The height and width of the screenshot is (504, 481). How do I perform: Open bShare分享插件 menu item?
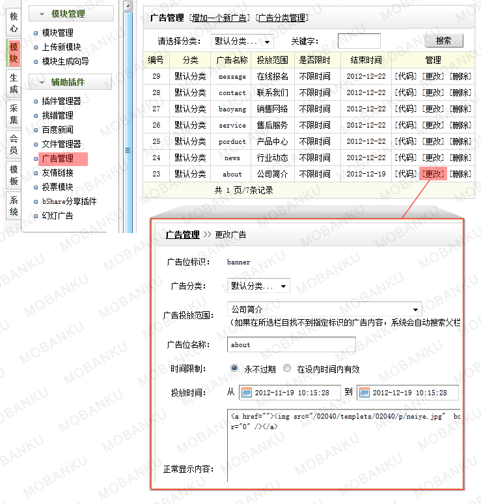coord(70,201)
